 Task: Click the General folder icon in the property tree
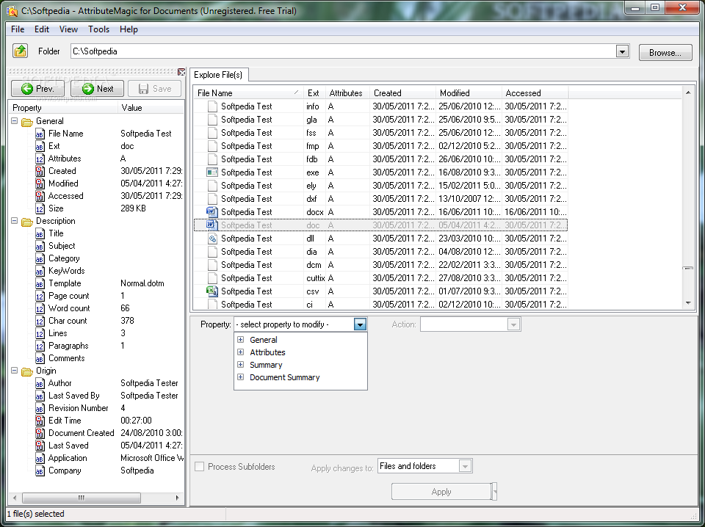[27, 121]
